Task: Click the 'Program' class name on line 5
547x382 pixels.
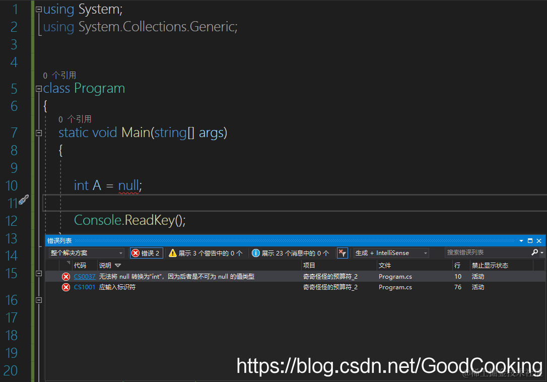Action: (99, 88)
